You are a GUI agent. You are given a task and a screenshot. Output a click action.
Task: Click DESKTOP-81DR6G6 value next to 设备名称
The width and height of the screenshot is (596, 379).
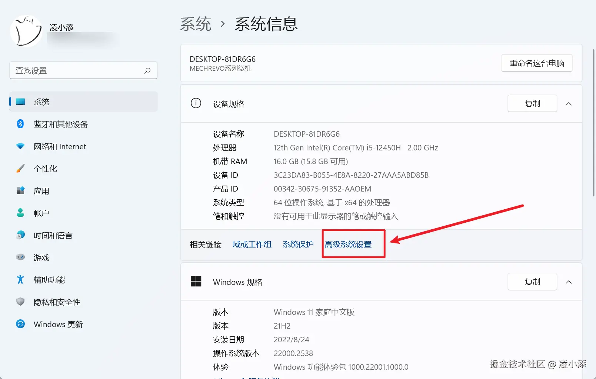tap(307, 134)
